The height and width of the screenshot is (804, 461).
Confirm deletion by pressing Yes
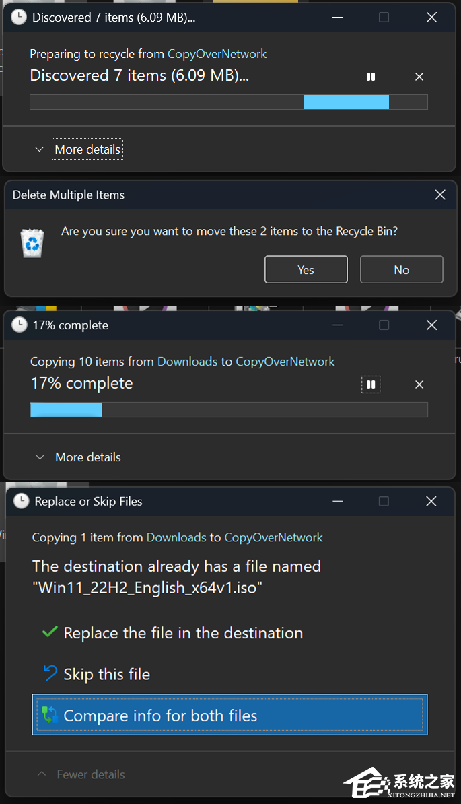[306, 269]
